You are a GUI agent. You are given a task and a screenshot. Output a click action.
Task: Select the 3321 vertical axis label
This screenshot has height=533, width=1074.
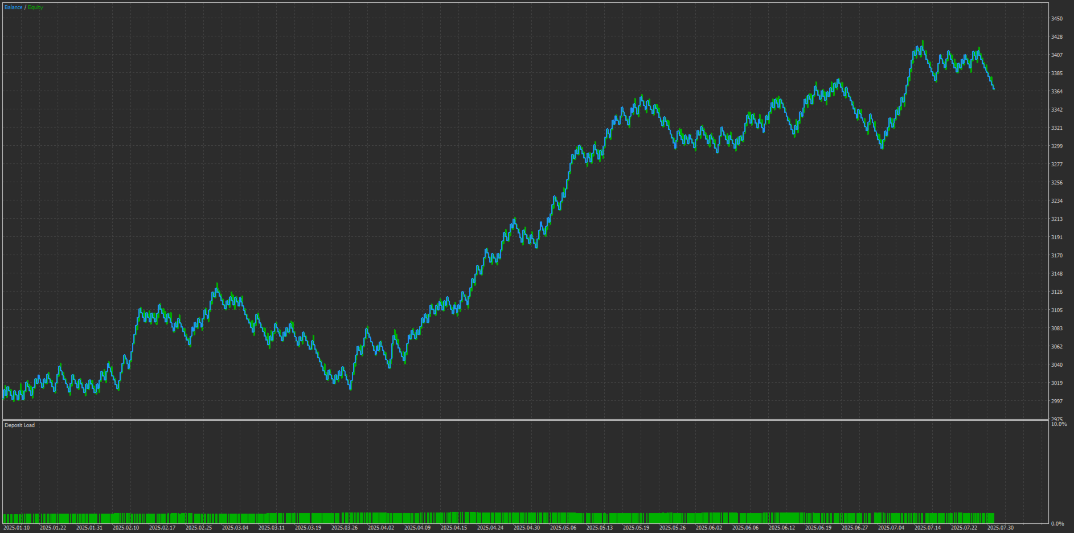pos(1057,128)
